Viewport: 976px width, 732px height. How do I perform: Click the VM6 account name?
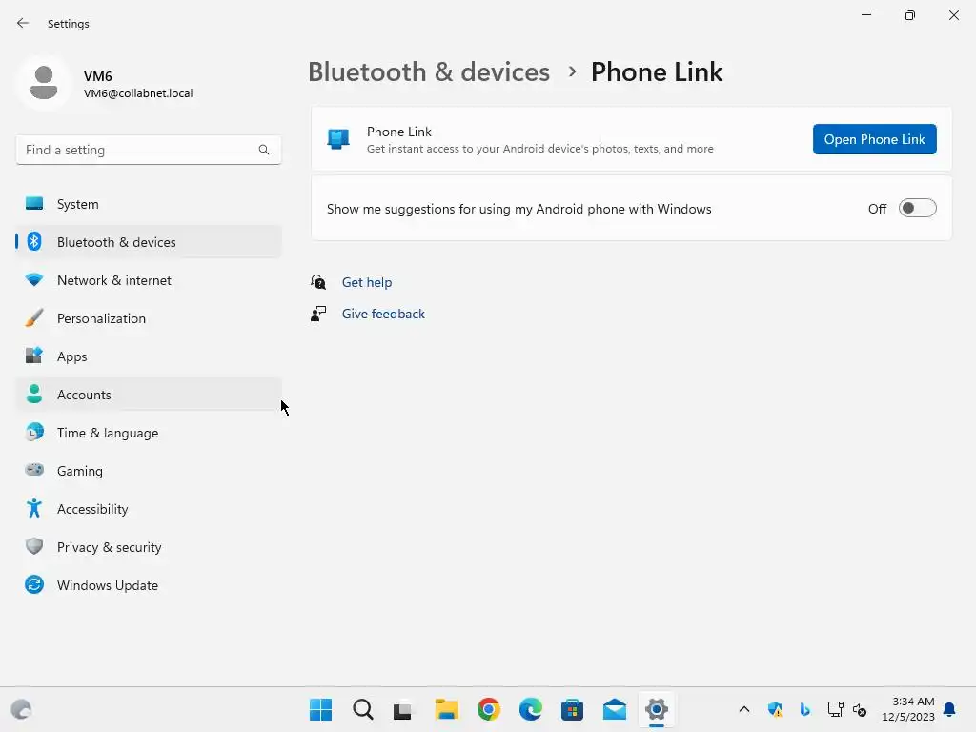98,76
